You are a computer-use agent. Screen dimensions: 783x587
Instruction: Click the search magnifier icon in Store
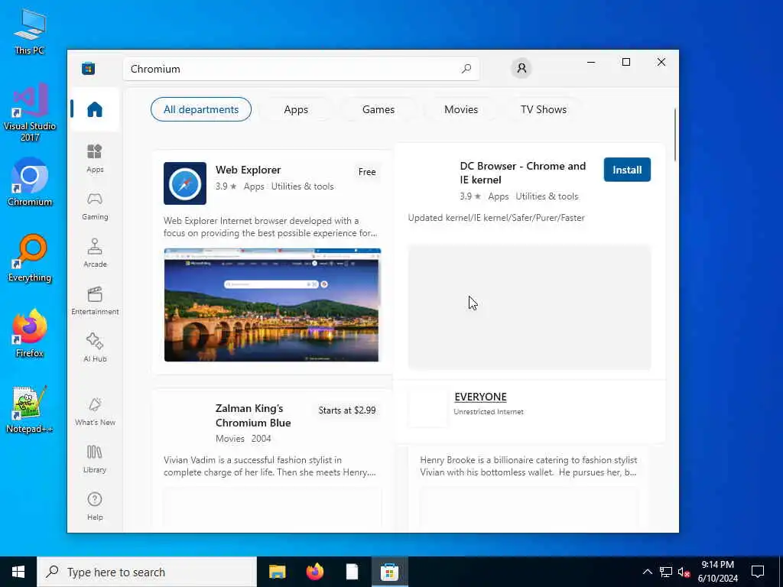coord(466,69)
